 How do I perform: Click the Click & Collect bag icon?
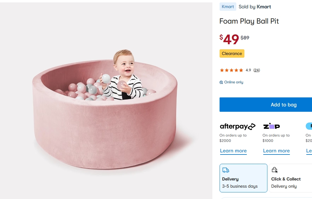275,170
